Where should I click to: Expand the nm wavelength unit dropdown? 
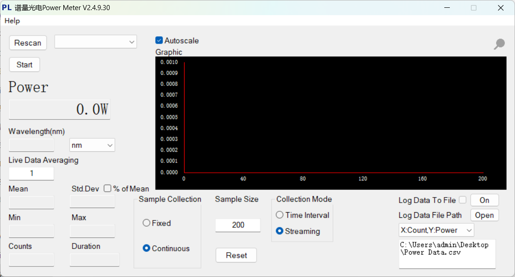click(x=92, y=145)
